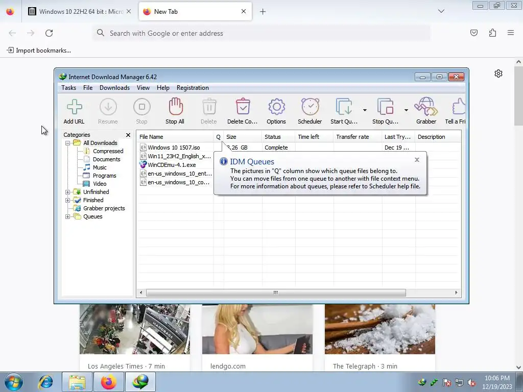Open the Grabber tool icon

426,107
